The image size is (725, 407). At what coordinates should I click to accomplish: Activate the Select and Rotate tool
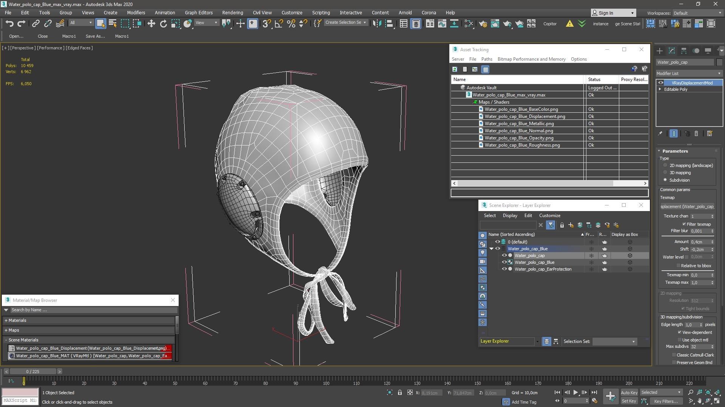tap(163, 24)
